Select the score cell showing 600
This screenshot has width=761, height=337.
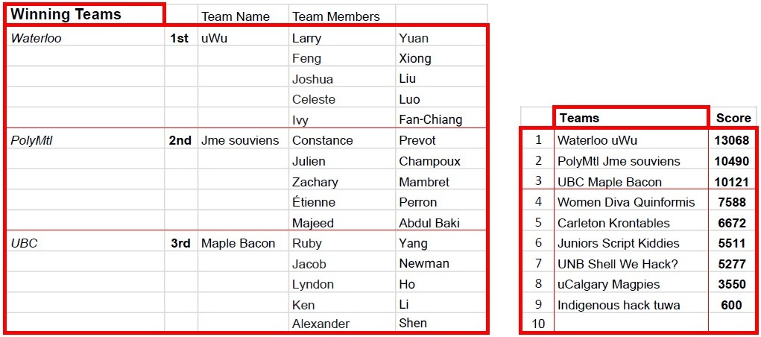pos(733,304)
